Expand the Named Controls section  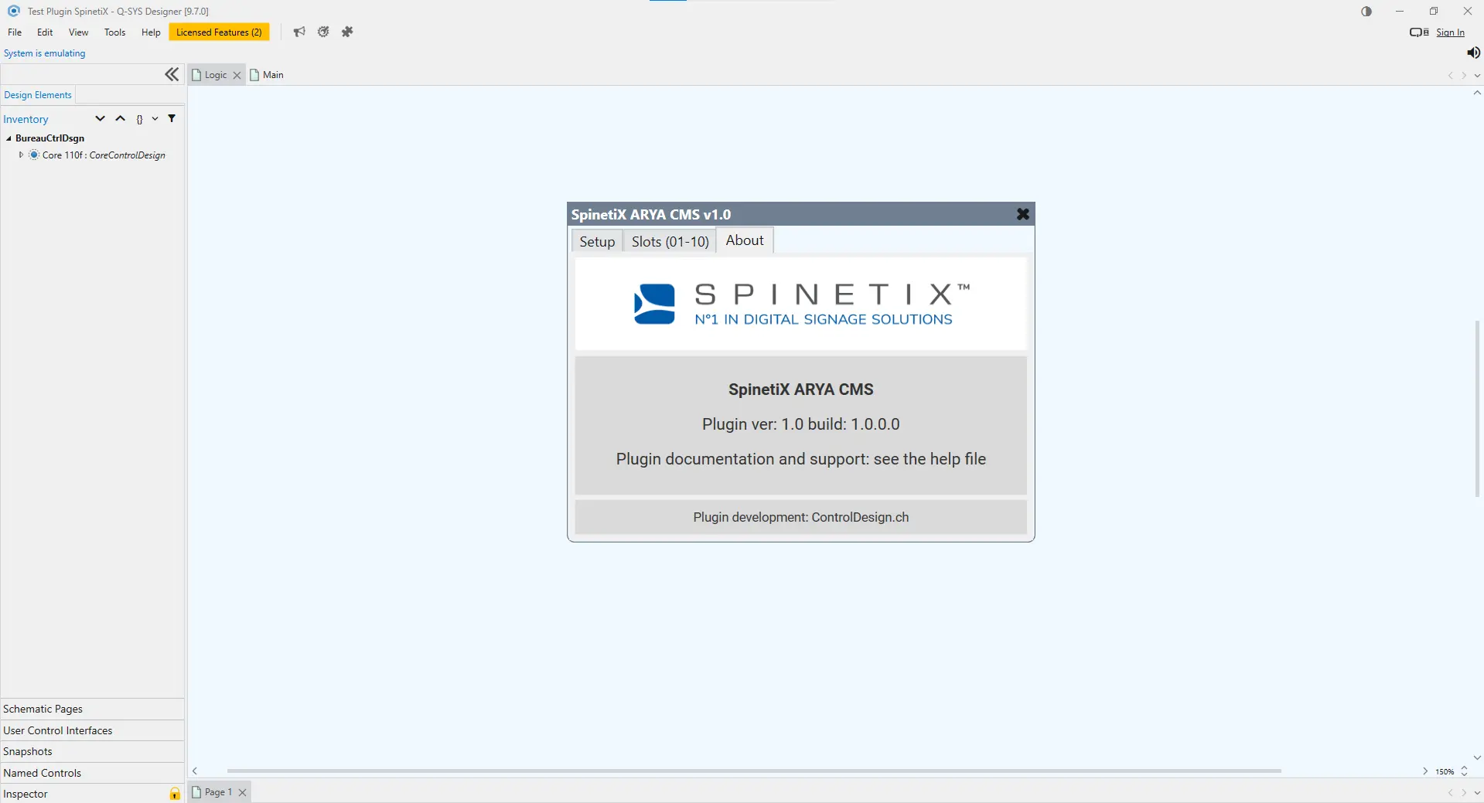pyautogui.click(x=93, y=773)
